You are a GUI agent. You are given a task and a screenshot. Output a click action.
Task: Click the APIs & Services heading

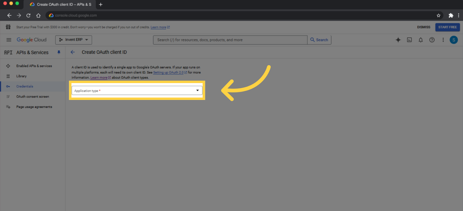32,52
